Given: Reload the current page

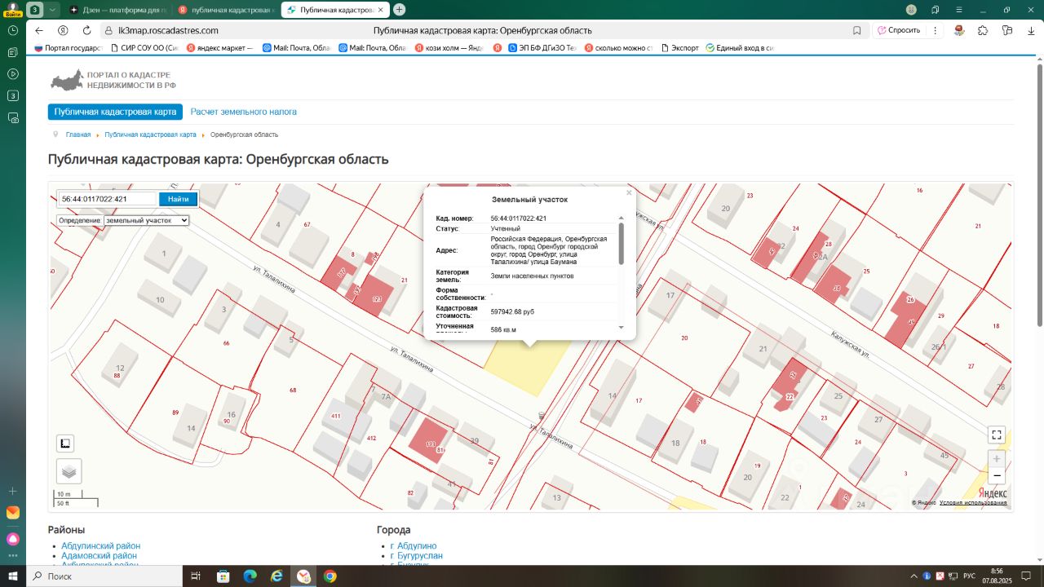Looking at the screenshot, I should click(x=87, y=30).
